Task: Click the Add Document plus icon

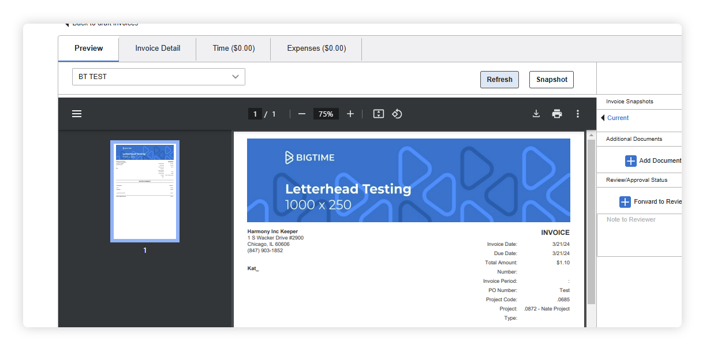Action: [x=631, y=161]
